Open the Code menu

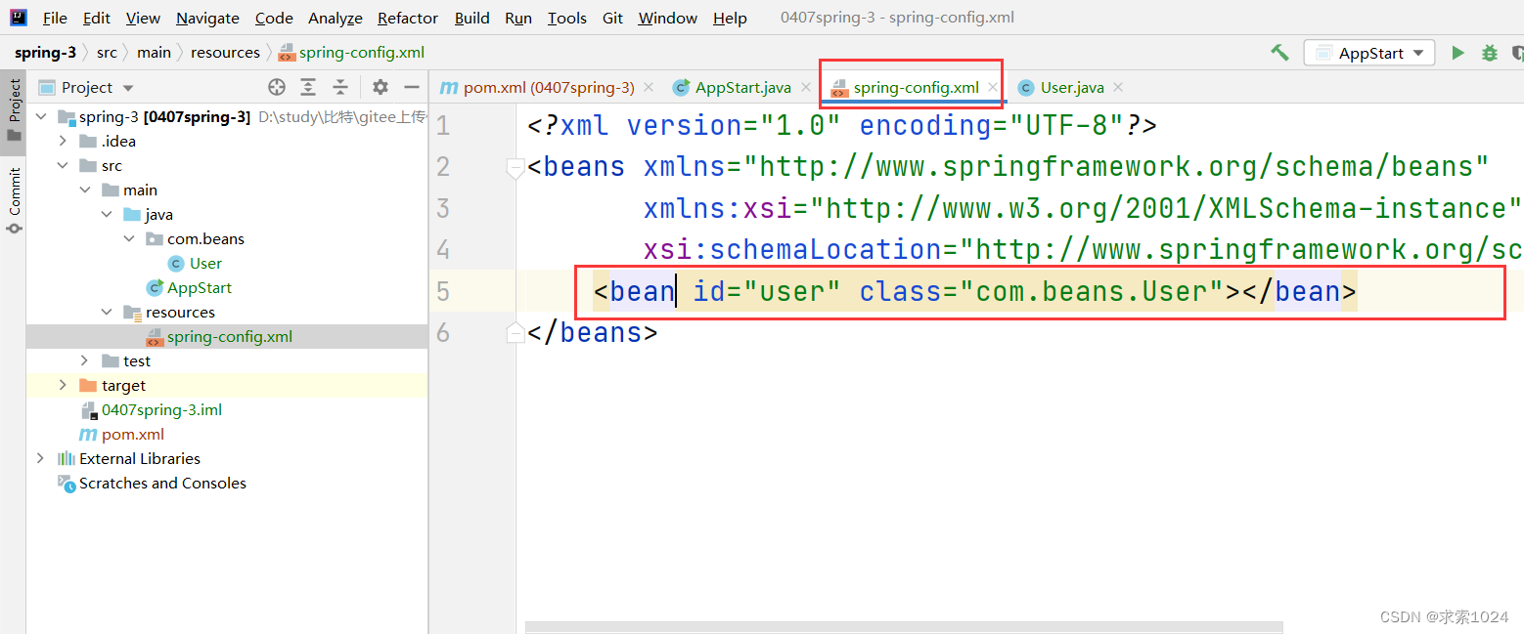click(x=274, y=18)
